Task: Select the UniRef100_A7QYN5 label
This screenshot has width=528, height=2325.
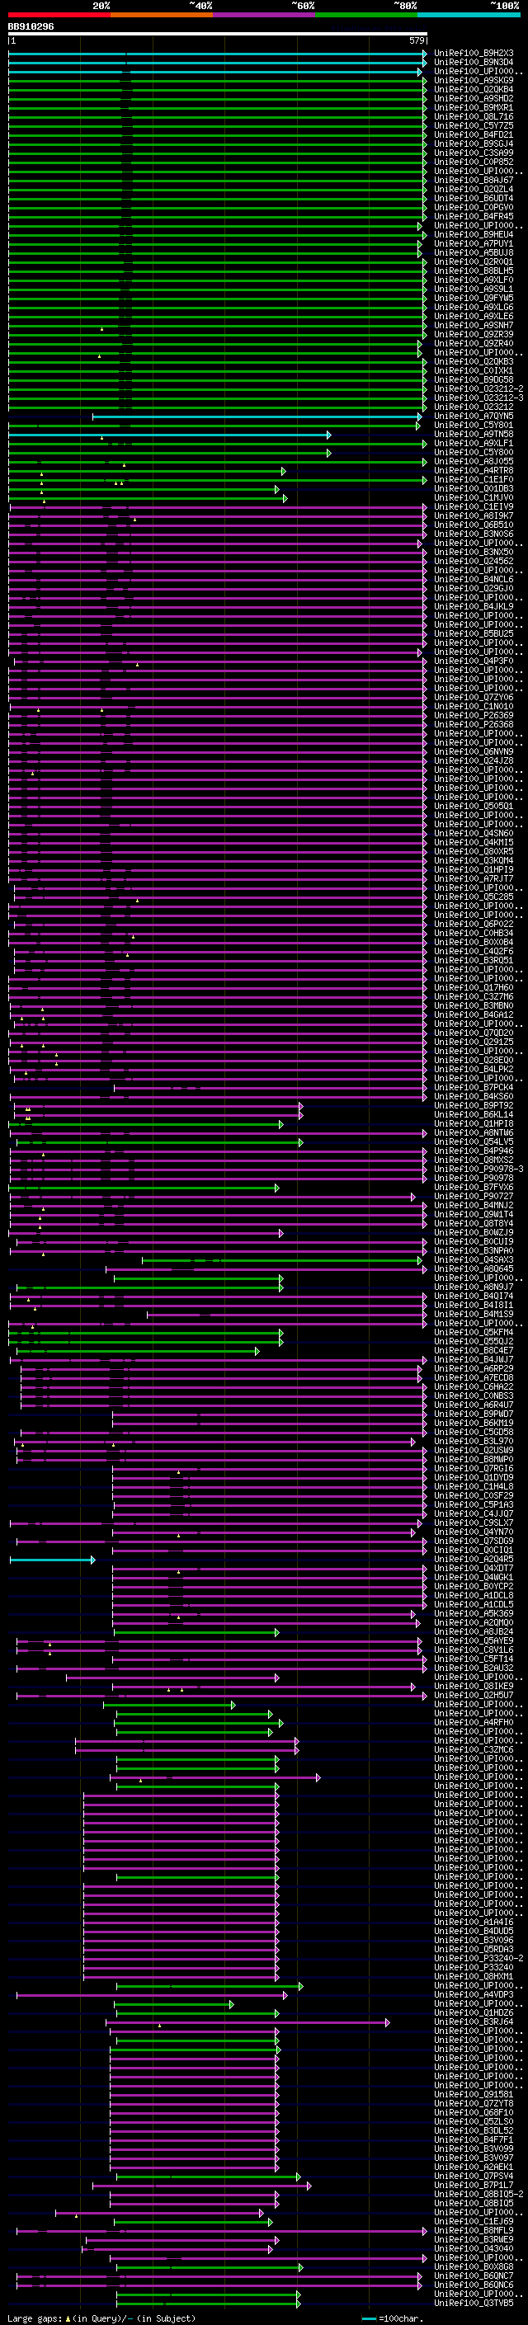Action: (474, 416)
